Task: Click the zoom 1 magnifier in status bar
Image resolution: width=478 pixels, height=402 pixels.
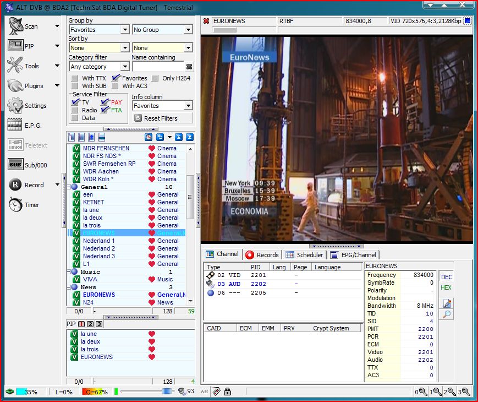Action: tap(436, 392)
